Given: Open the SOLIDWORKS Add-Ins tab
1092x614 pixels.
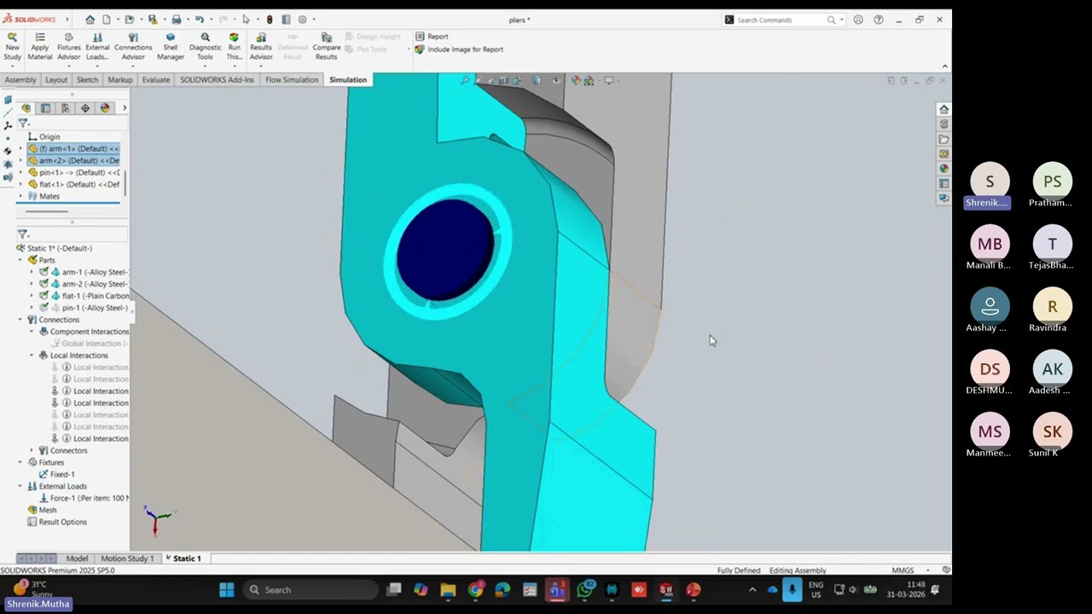Looking at the screenshot, I should pyautogui.click(x=217, y=80).
